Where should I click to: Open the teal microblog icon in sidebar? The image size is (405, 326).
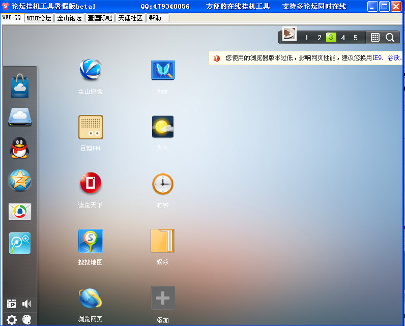click(x=20, y=243)
